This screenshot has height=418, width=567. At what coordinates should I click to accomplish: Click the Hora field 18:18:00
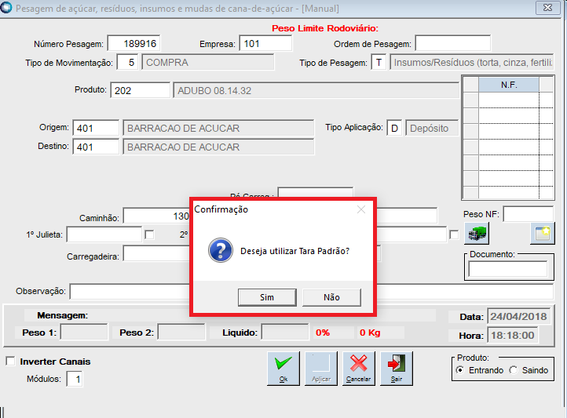pos(512,336)
